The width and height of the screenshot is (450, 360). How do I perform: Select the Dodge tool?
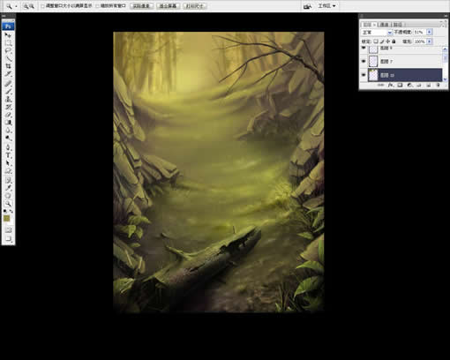click(8, 138)
